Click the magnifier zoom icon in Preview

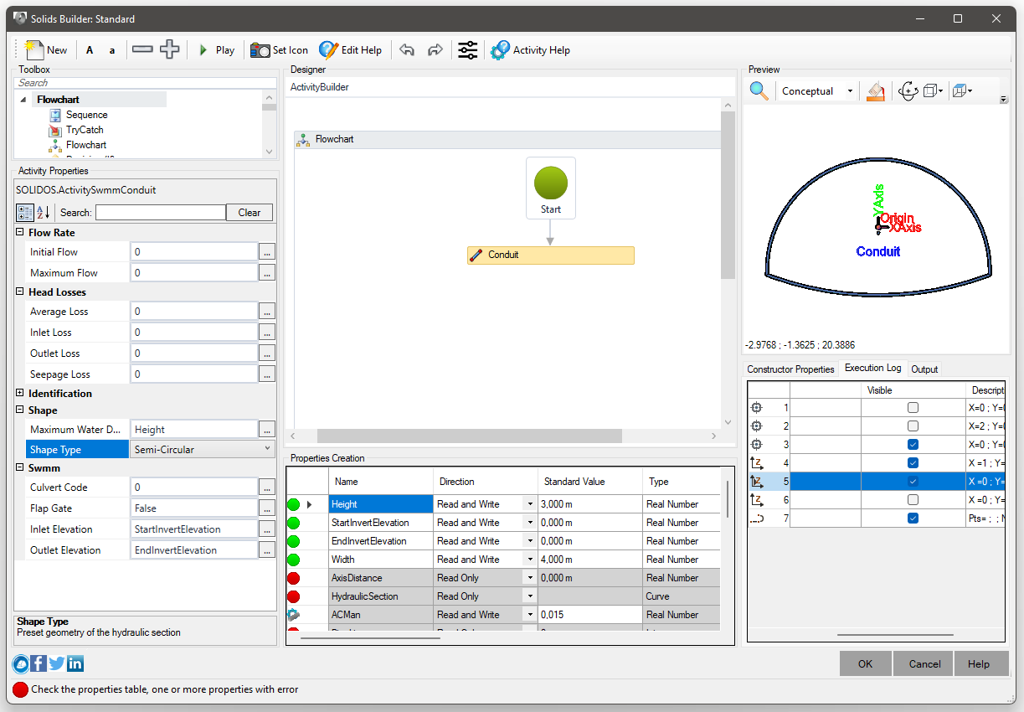coord(759,90)
